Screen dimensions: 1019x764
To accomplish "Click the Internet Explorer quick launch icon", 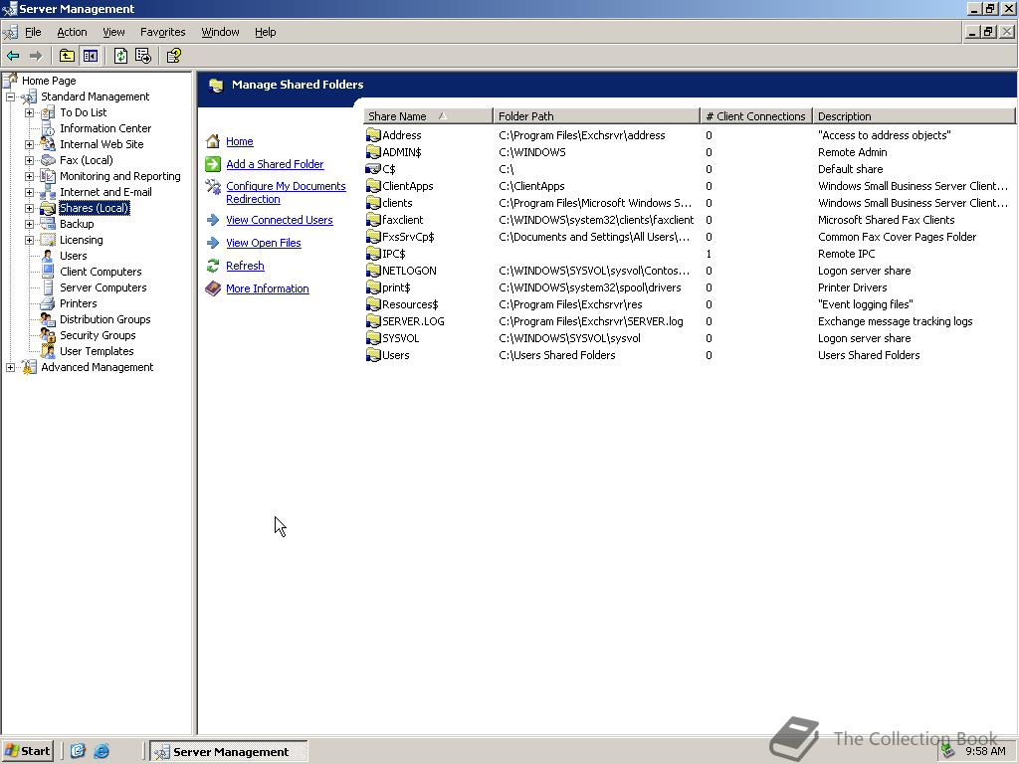I will [x=102, y=751].
